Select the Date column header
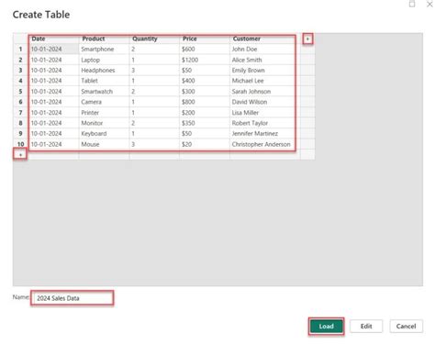The height and width of the screenshot is (344, 435). pyautogui.click(x=54, y=39)
